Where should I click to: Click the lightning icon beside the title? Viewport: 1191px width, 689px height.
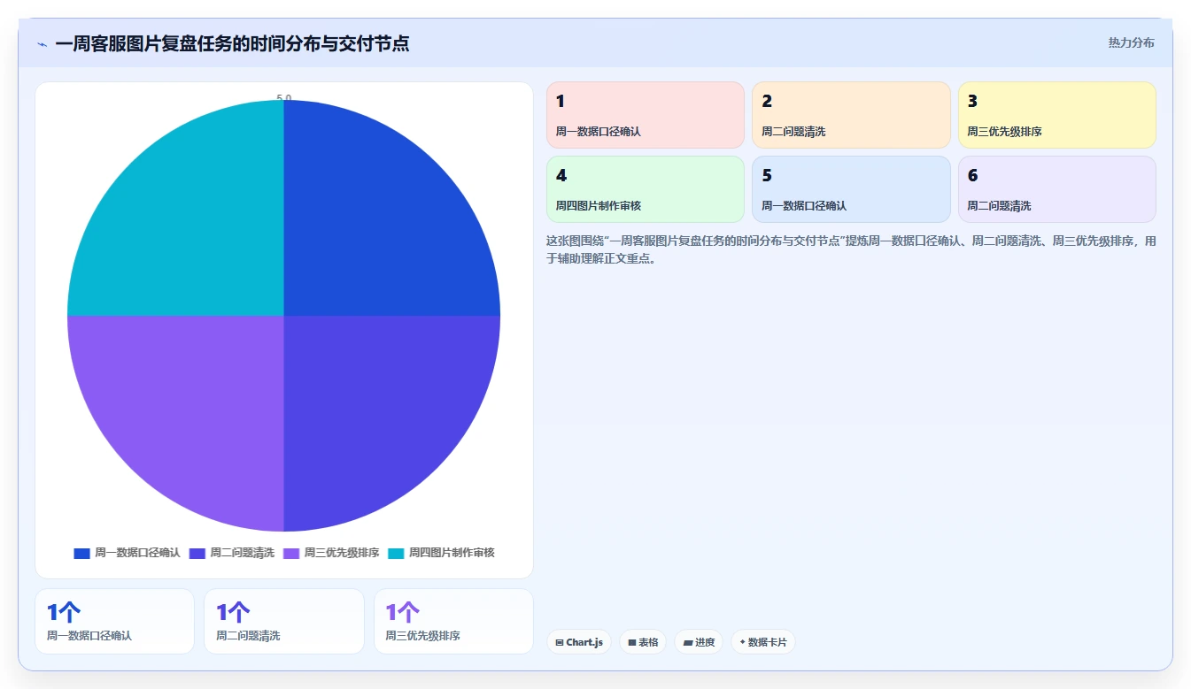pos(42,44)
